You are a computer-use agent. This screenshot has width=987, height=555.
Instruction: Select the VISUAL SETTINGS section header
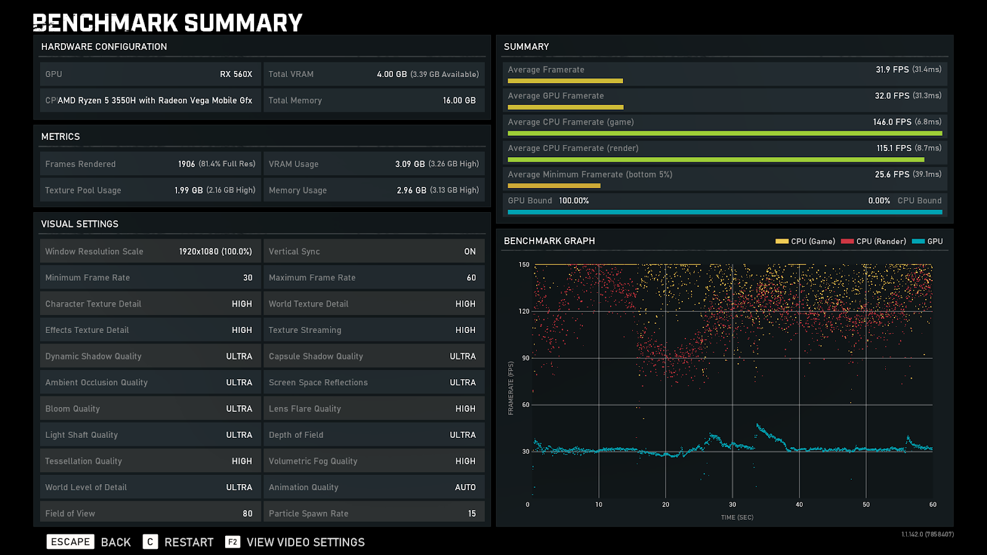80,224
